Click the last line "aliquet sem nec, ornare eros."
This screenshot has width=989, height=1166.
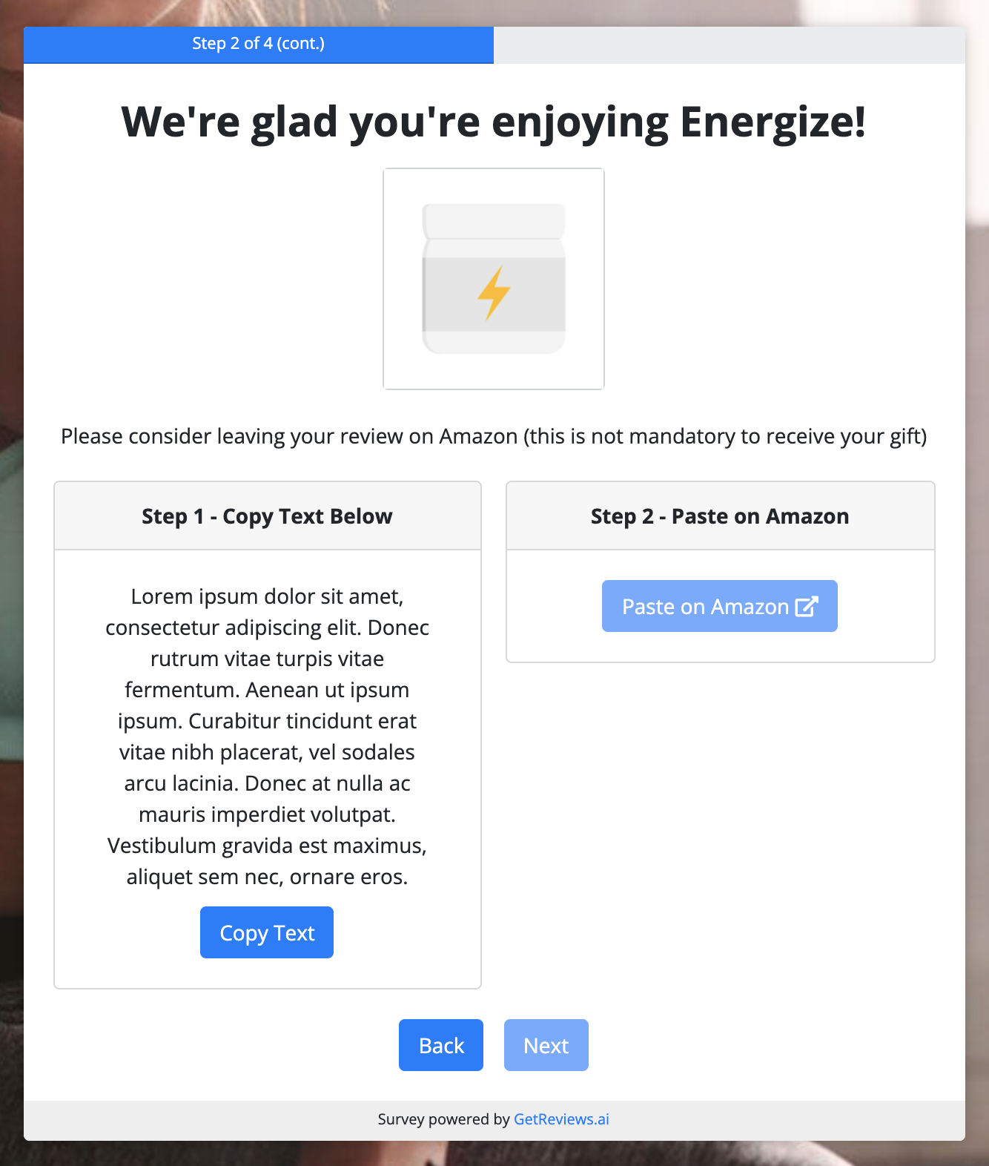(x=267, y=877)
